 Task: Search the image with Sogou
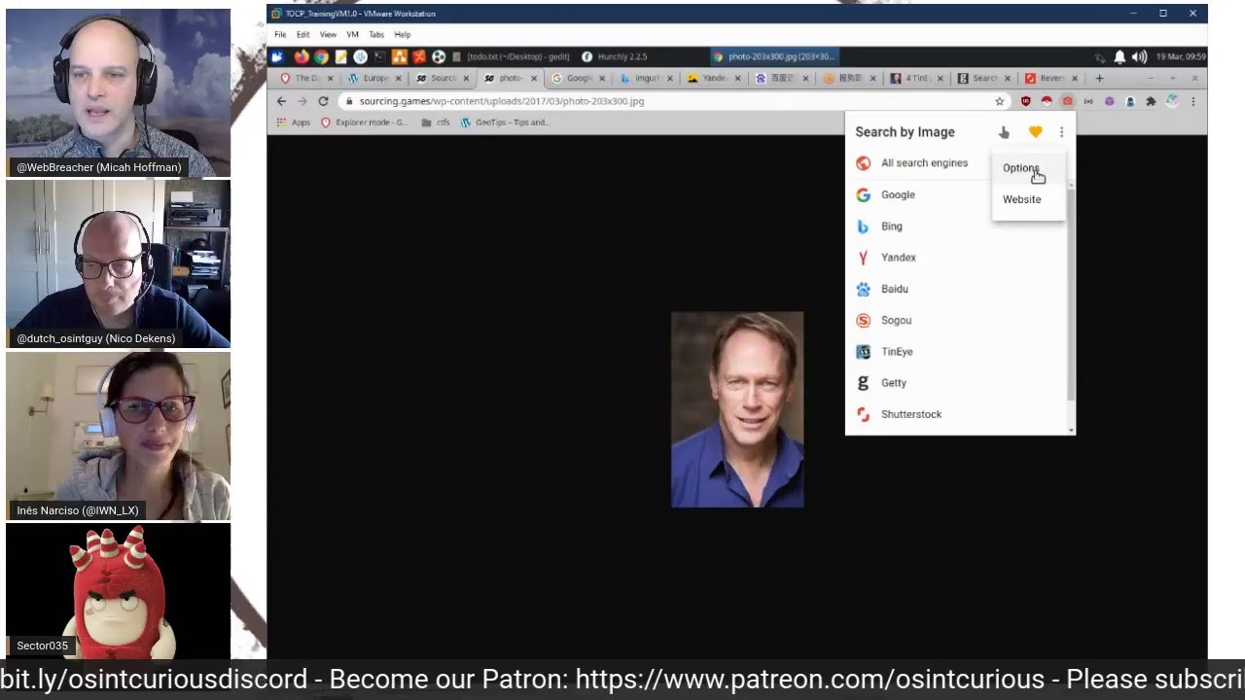click(x=957, y=320)
